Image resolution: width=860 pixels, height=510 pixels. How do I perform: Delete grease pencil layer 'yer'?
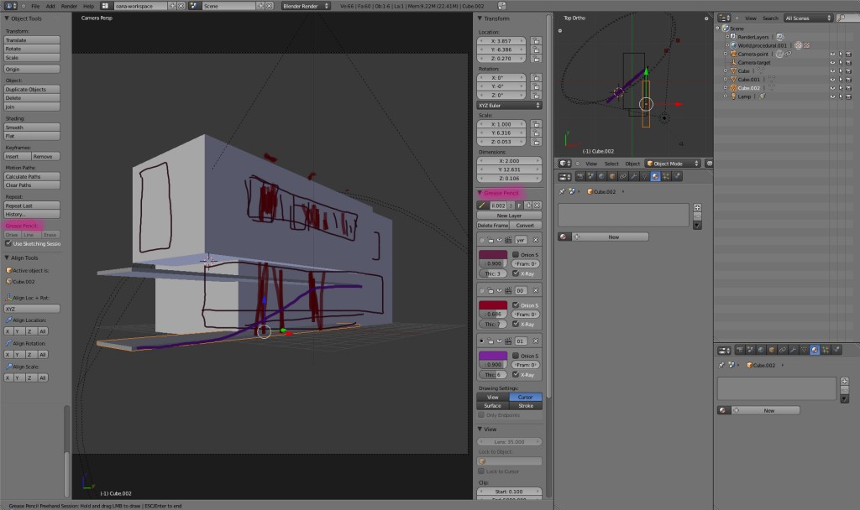pyautogui.click(x=536, y=240)
